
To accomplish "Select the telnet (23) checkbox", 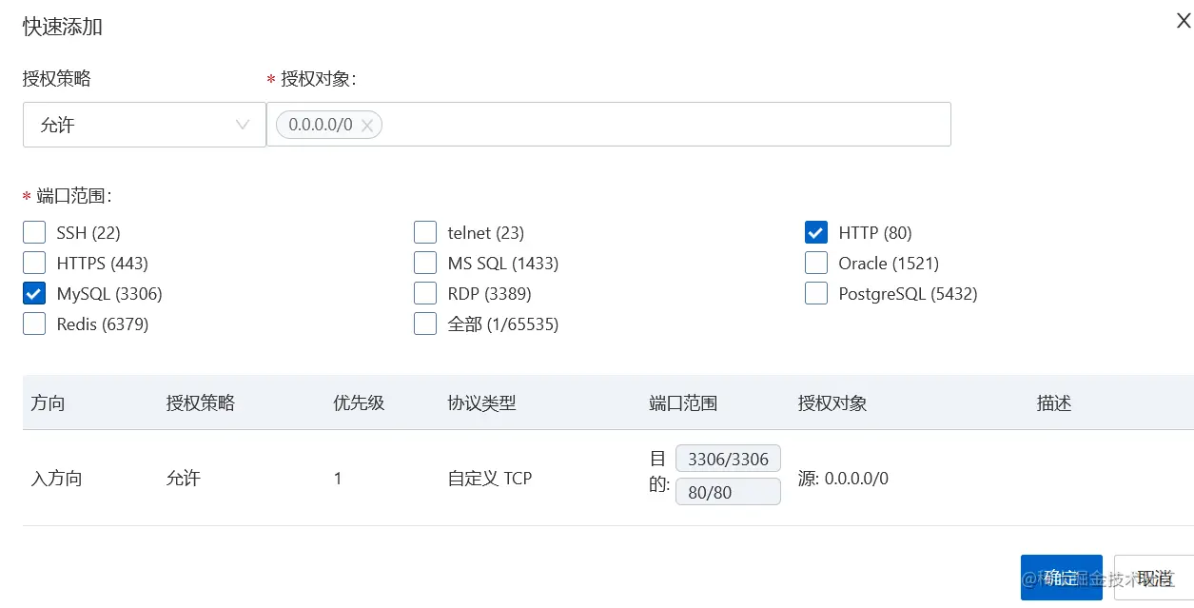I will 425,232.
